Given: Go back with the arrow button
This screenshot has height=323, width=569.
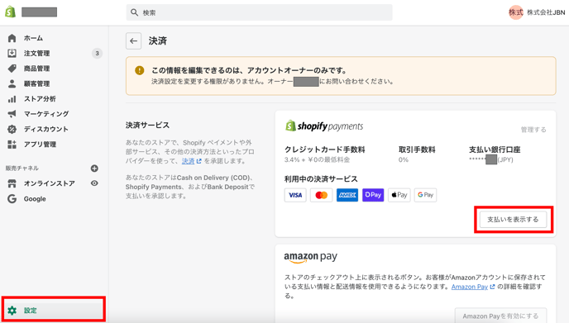Looking at the screenshot, I should (133, 41).
